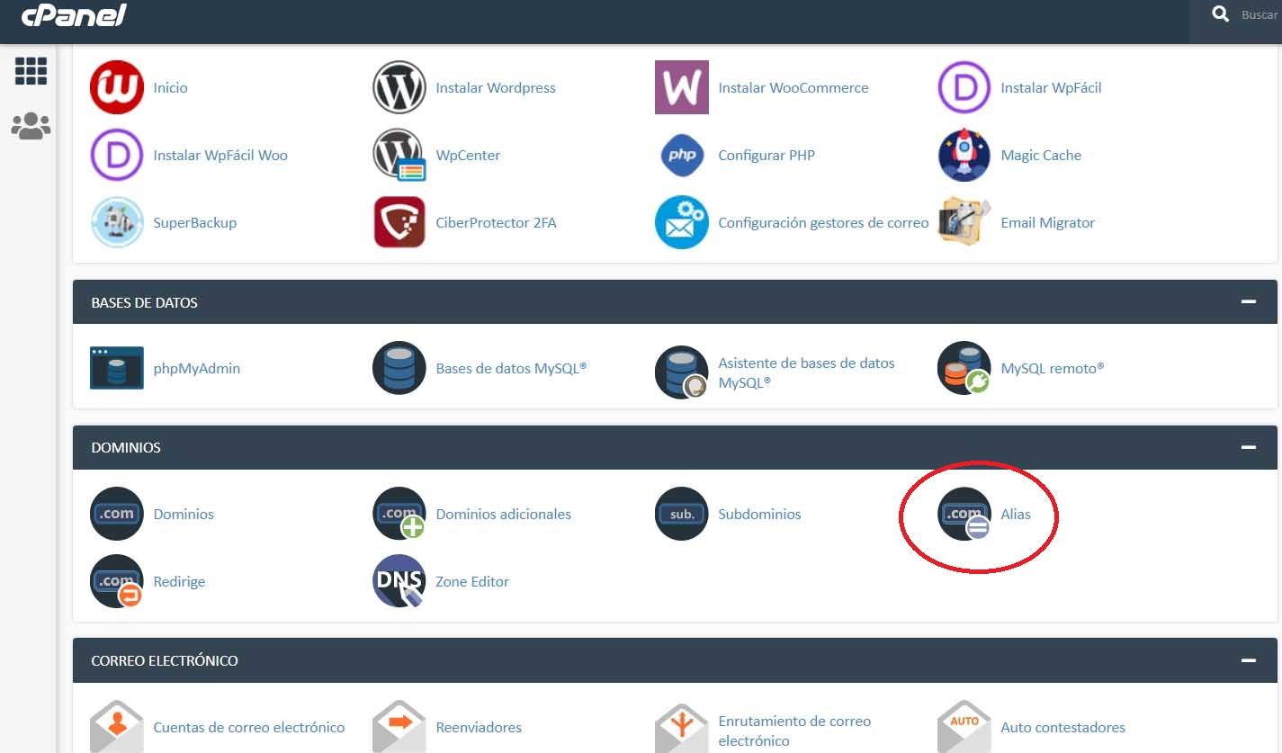Image resolution: width=1282 pixels, height=753 pixels.
Task: Click the WpCenter link
Action: (x=468, y=155)
